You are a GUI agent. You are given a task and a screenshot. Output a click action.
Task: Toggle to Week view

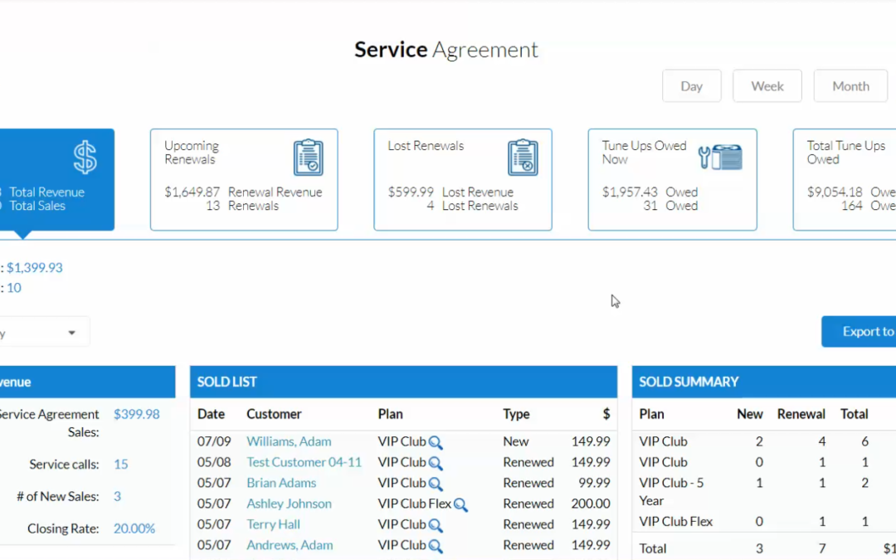pos(767,85)
